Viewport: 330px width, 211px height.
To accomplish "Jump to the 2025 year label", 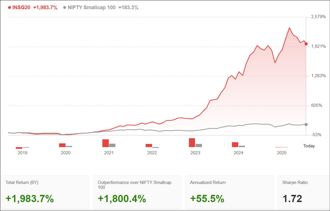I will (x=282, y=153).
